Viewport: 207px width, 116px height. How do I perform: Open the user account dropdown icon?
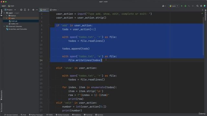click(x=164, y=6)
